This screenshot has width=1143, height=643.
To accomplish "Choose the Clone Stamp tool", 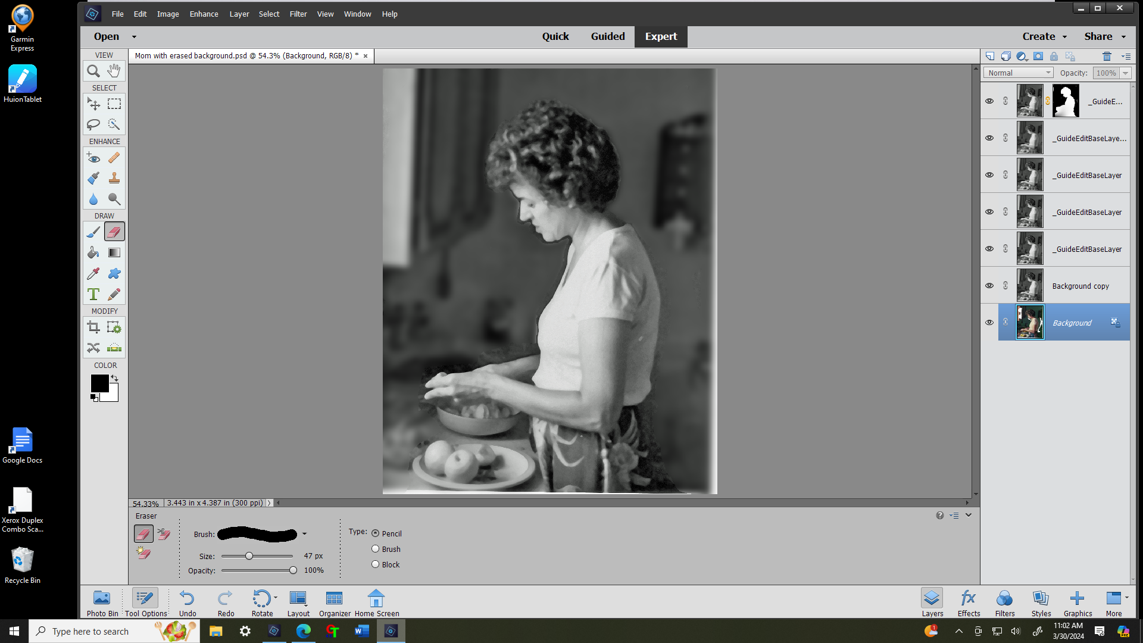I will tap(114, 177).
